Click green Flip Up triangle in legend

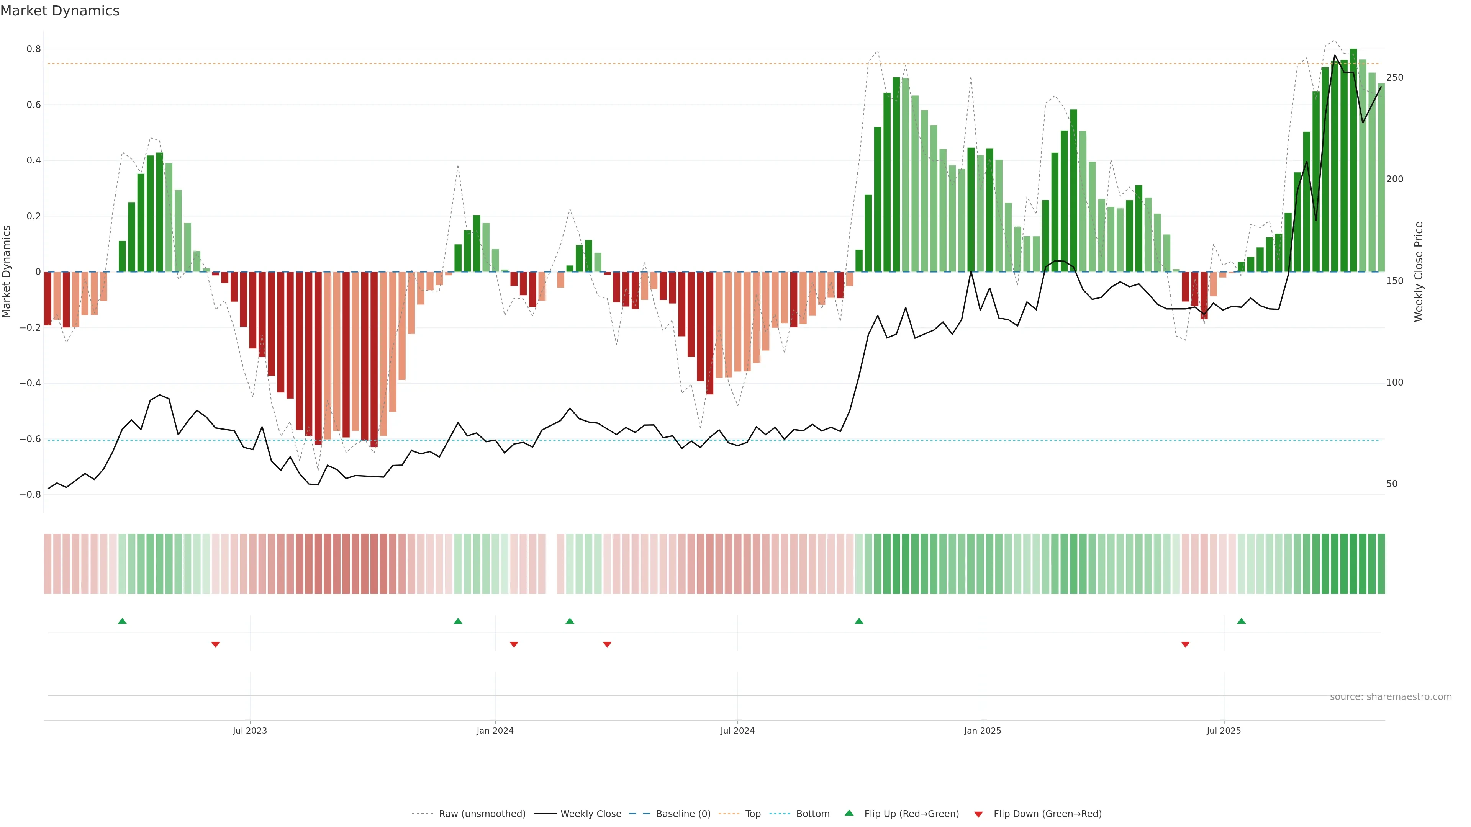pos(849,813)
